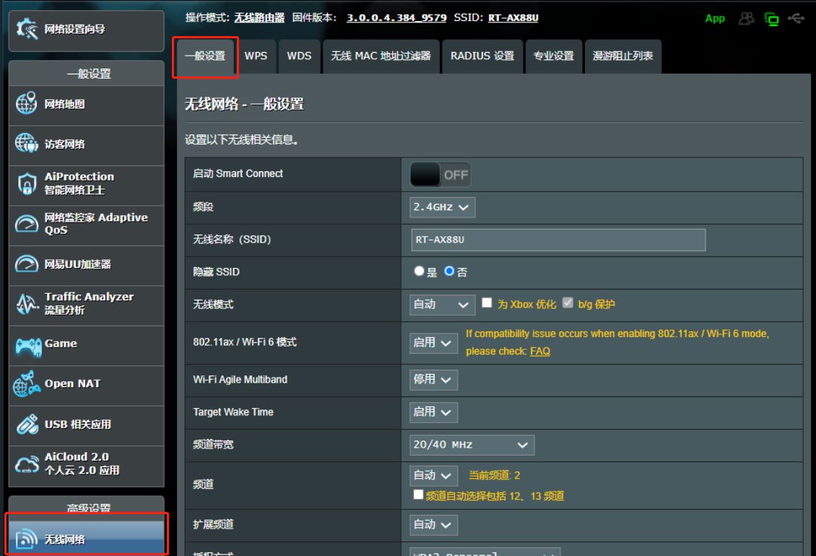
Task: Click the 启动 Smart Connect label
Action: pos(238,174)
